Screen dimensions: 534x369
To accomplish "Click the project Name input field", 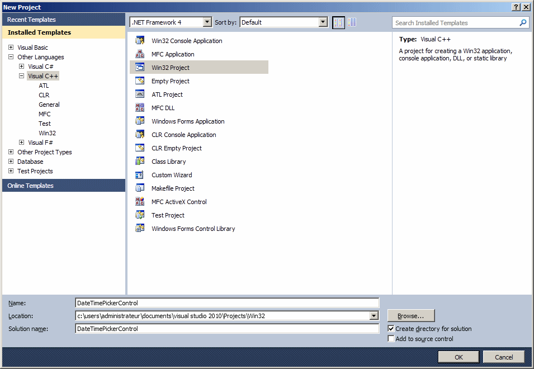I will [x=227, y=303].
